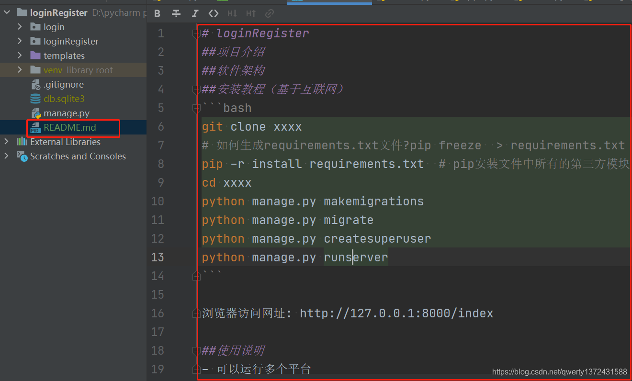Click the purple templates folder icon
The height and width of the screenshot is (381, 632).
coord(35,56)
